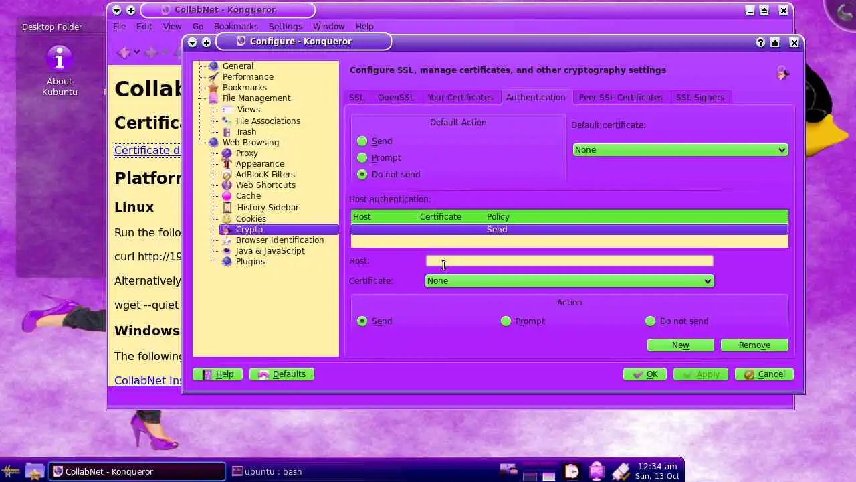Open the Back history dropdown arrow
This screenshot has width=856, height=482.
tap(137, 52)
